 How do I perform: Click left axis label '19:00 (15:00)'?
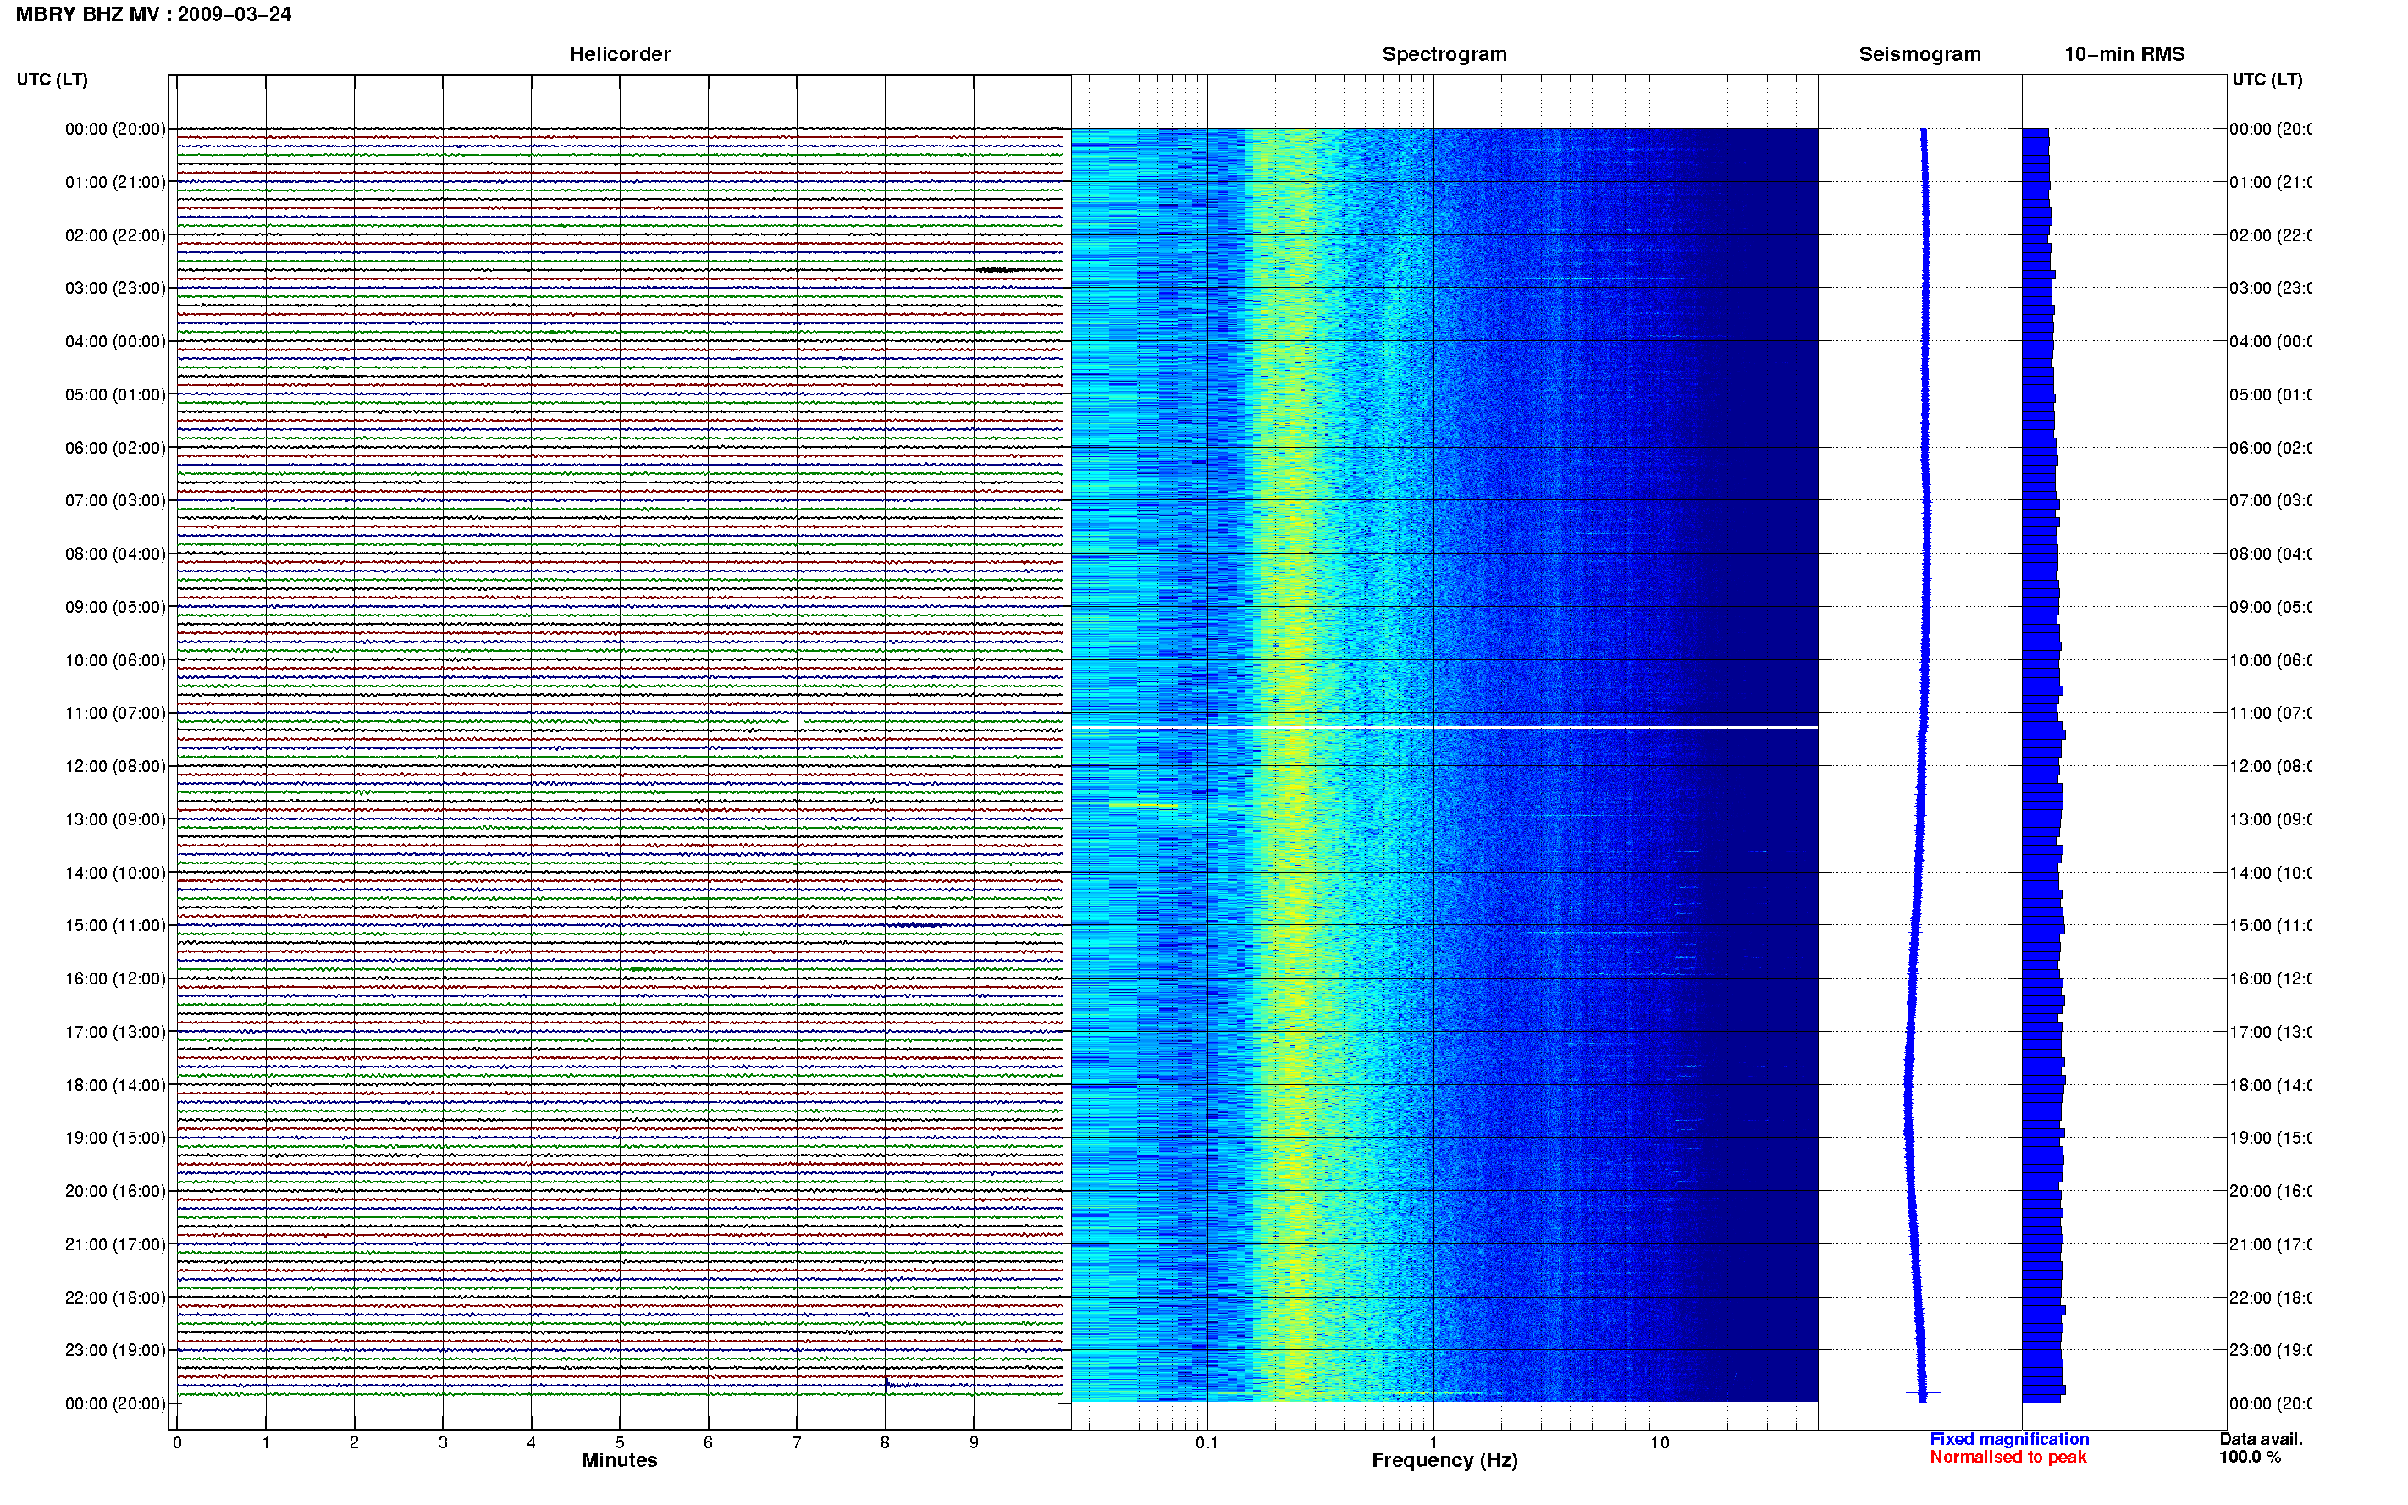pyautogui.click(x=115, y=1137)
